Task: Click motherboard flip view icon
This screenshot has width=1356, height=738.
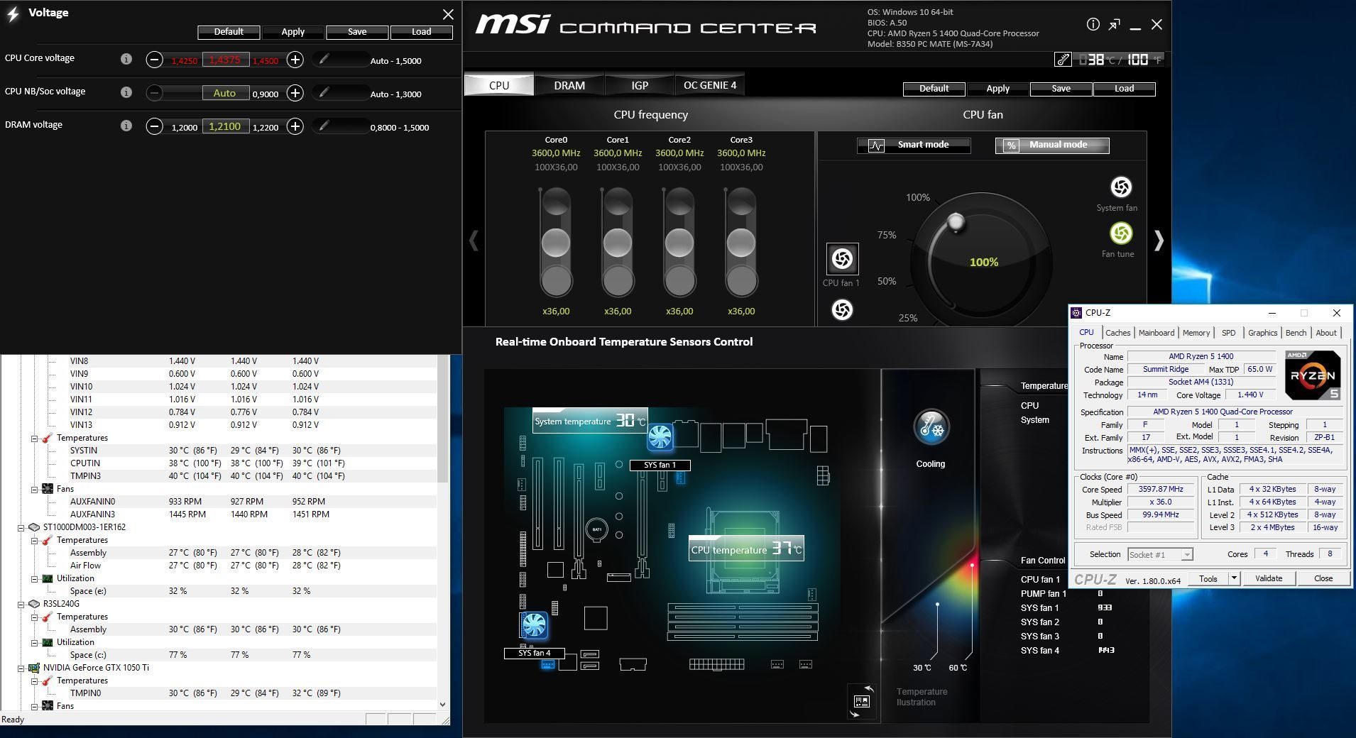Action: tap(862, 702)
